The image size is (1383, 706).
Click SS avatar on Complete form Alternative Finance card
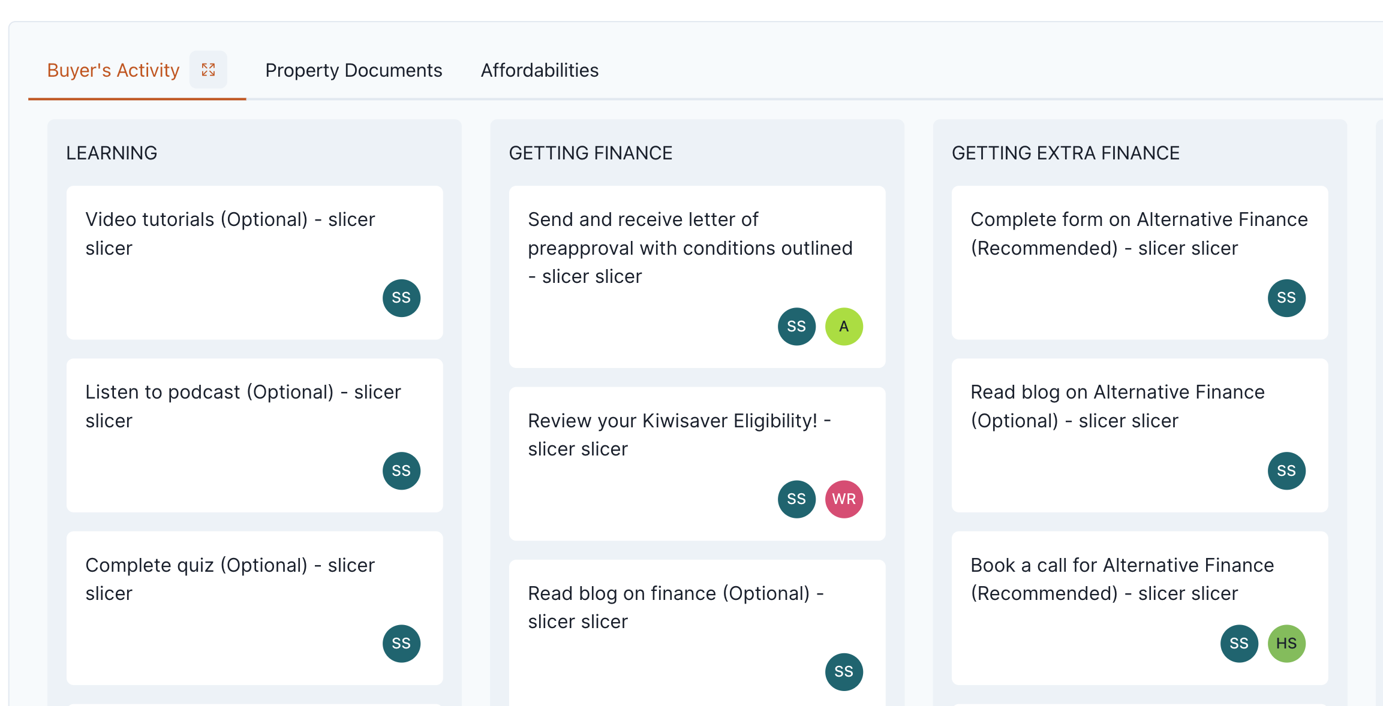coord(1286,298)
